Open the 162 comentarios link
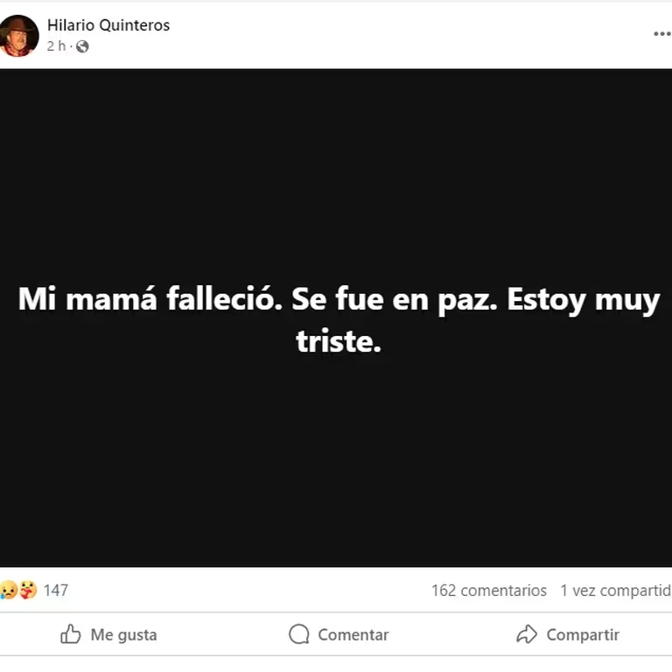This screenshot has width=672, height=672. coord(489,591)
